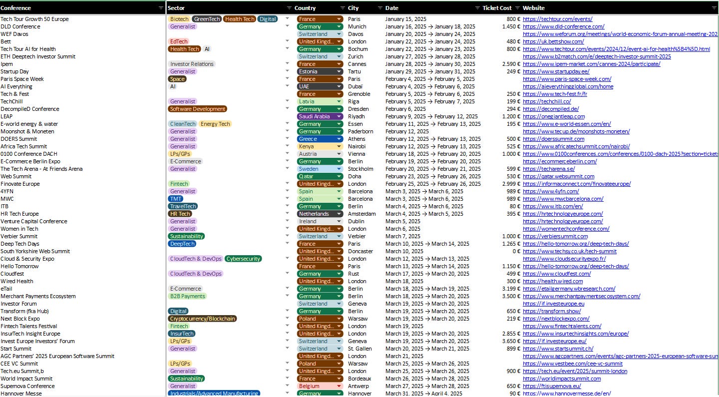
Task: Click the EdTech sector tag
Action: tap(179, 41)
